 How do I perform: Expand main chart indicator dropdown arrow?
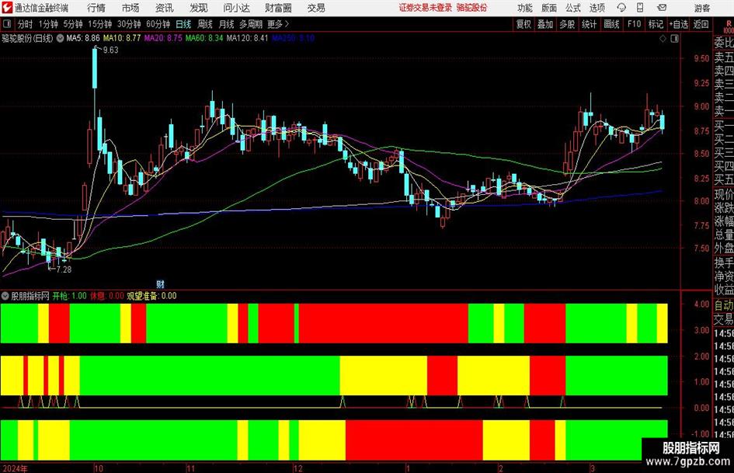pos(61,38)
